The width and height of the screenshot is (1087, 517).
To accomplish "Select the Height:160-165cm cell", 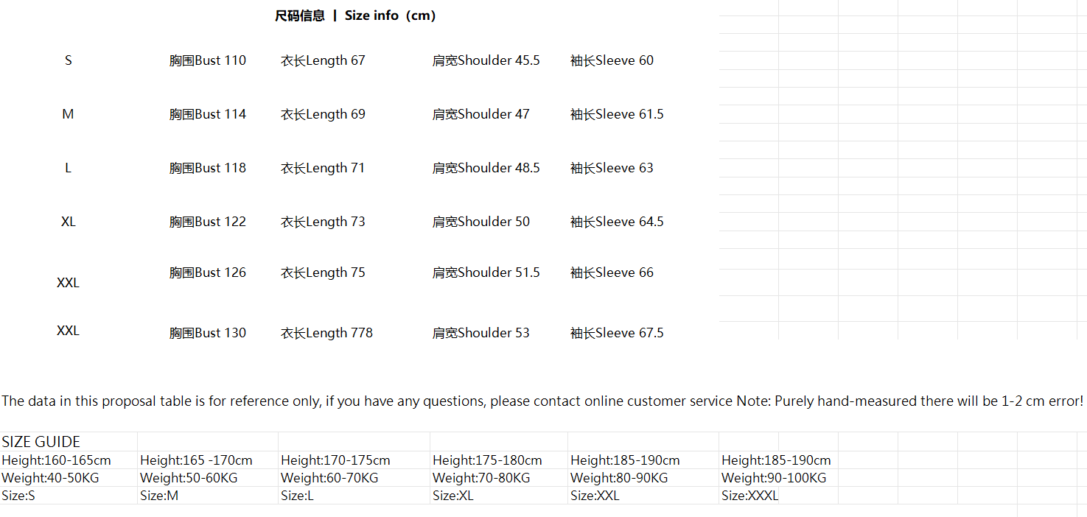I will coord(56,460).
